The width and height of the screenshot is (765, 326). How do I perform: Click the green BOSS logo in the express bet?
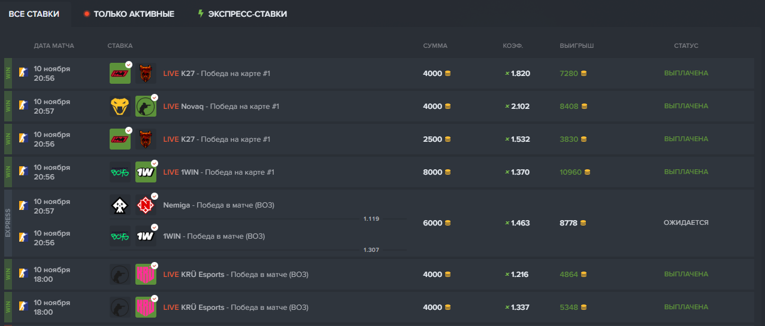pyautogui.click(x=120, y=236)
